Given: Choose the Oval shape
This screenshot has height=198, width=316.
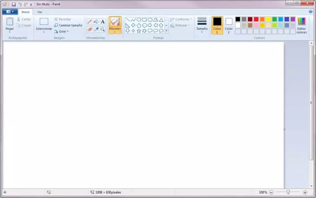Looking at the screenshot, I should [139, 20].
